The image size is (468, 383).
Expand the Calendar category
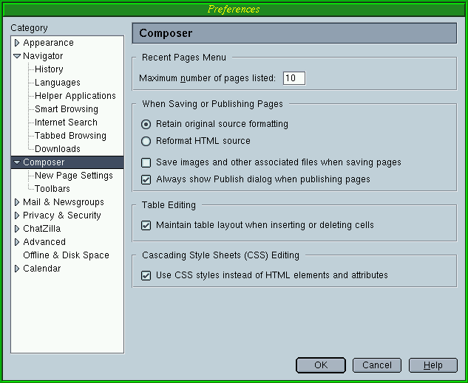coord(17,269)
